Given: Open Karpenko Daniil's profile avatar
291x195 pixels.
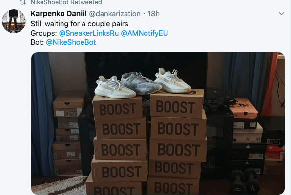Looking at the screenshot, I should (x=14, y=21).
